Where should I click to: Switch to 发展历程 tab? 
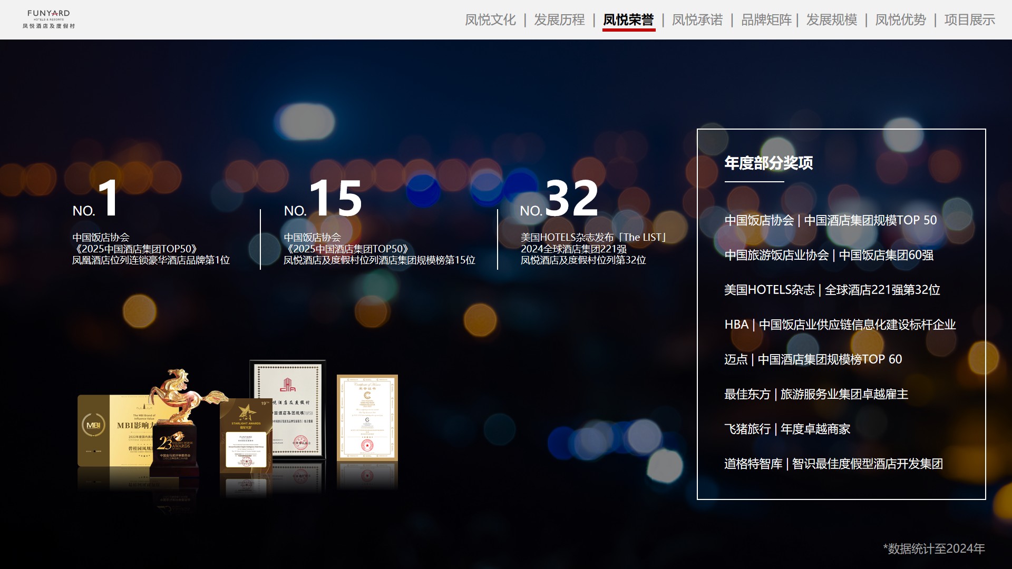coord(559,20)
